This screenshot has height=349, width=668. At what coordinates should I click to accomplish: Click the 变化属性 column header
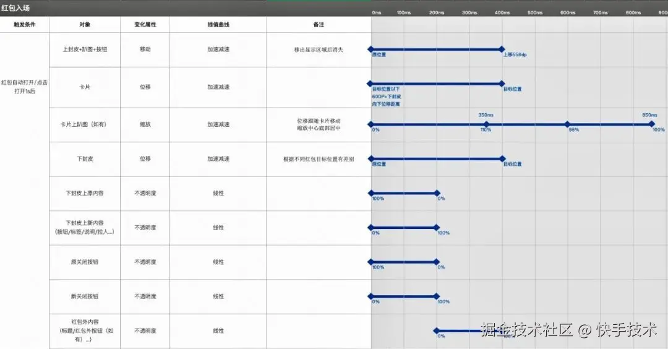coord(145,25)
